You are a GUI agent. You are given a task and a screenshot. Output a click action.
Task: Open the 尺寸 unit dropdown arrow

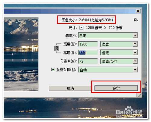tap(81, 28)
